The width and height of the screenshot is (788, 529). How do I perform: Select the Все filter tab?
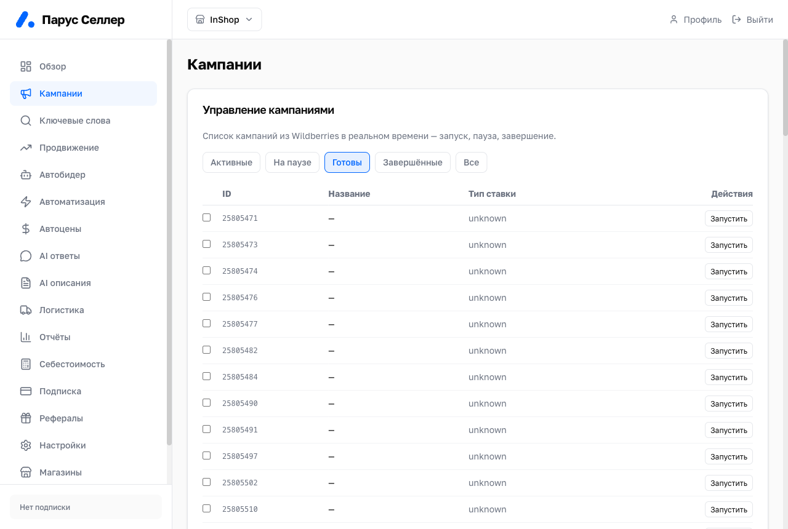[x=472, y=162]
